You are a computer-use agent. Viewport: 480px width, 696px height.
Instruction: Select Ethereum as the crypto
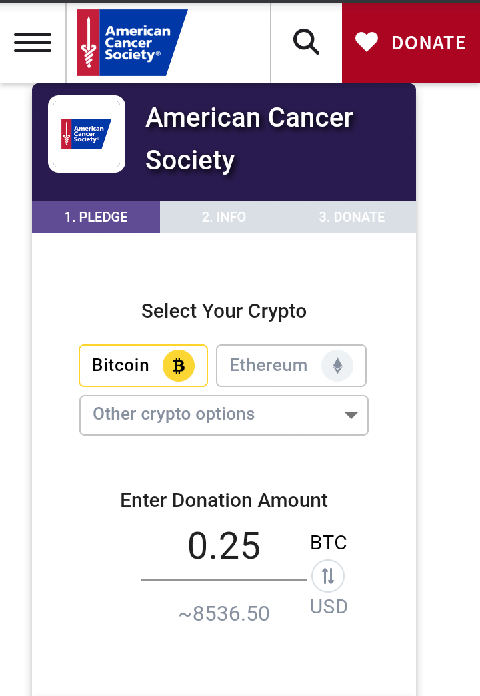(291, 366)
